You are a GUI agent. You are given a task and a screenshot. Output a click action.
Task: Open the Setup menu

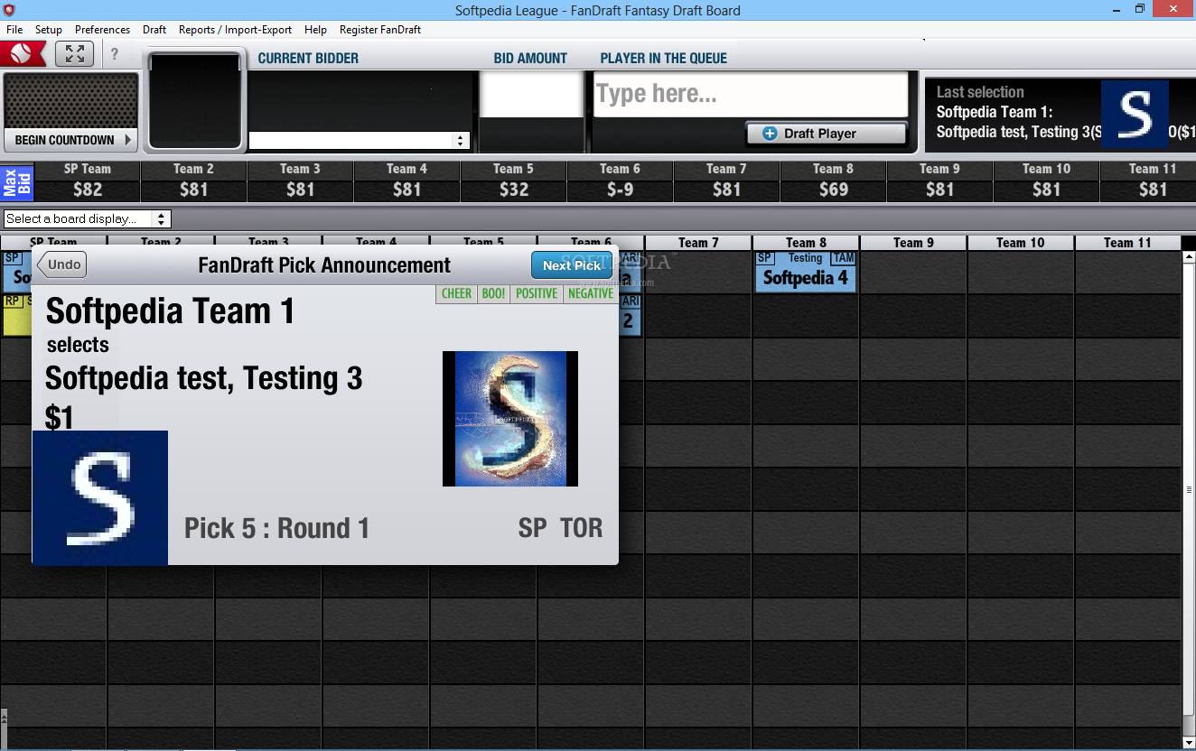pyautogui.click(x=49, y=30)
